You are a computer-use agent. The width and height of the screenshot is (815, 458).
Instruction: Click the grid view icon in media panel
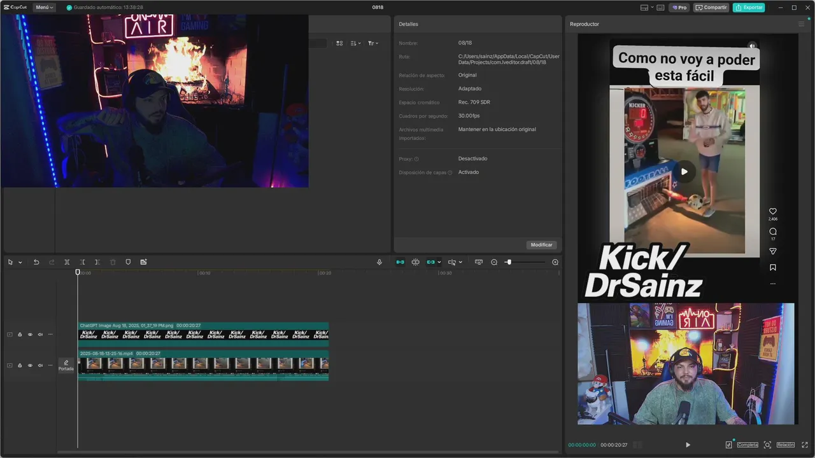pyautogui.click(x=339, y=43)
